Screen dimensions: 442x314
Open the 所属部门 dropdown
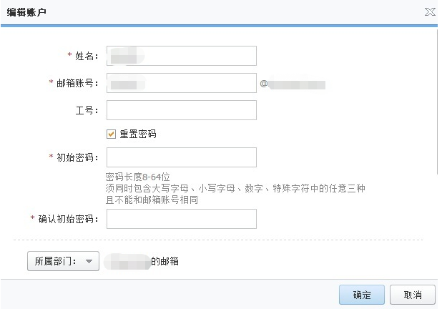(62, 261)
